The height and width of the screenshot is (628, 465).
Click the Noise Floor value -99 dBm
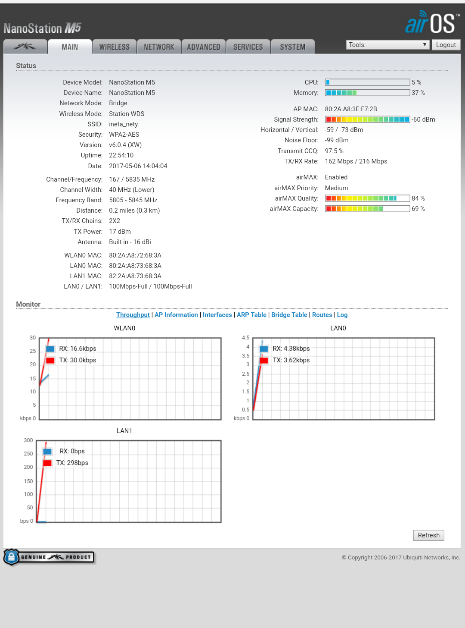337,140
